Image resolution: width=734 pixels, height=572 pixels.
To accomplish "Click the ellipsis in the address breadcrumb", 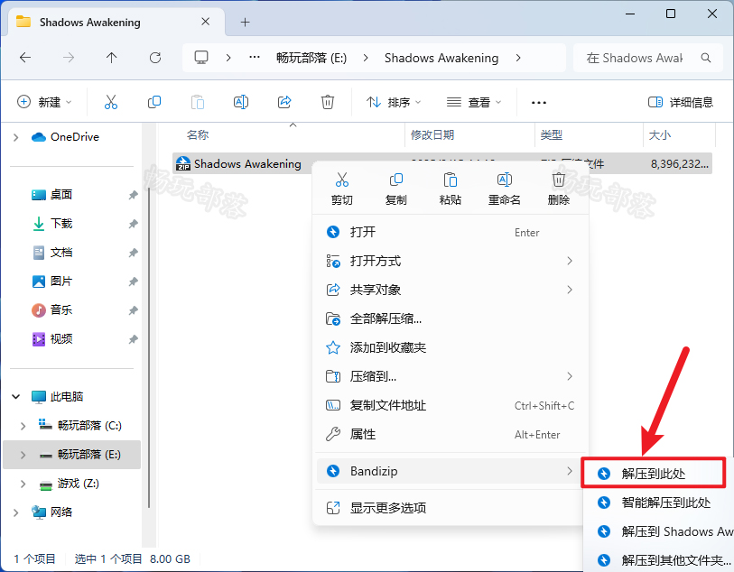I will tap(255, 58).
